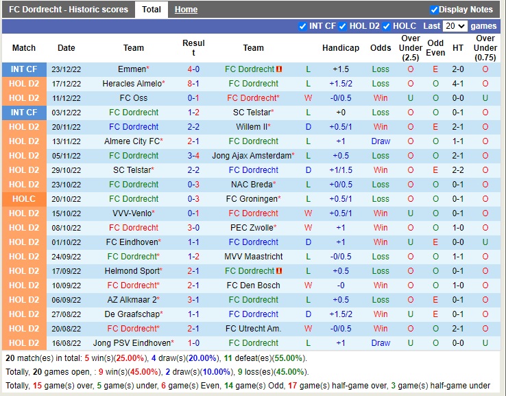Click INT CF badge for 23/12/22 match

24,69
